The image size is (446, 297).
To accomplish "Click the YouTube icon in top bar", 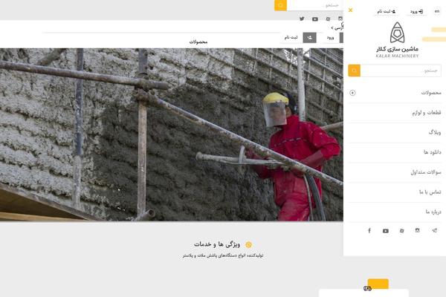I will pos(315,19).
